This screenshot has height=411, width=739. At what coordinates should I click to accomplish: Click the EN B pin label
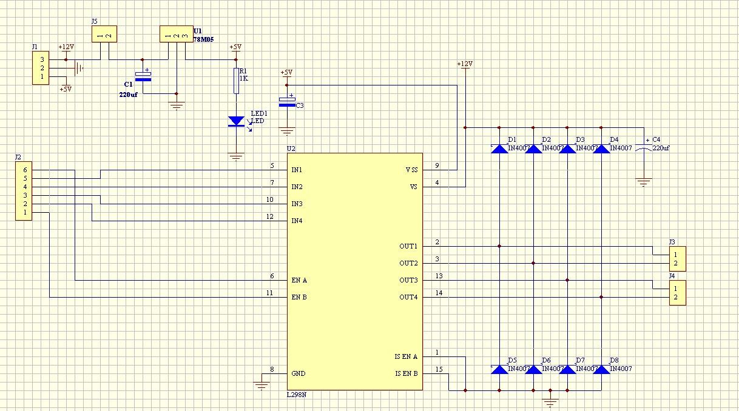tap(299, 298)
